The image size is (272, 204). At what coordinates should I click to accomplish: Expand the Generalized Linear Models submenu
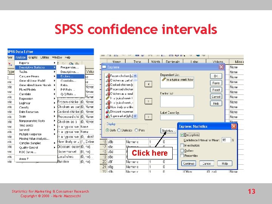[36, 85]
